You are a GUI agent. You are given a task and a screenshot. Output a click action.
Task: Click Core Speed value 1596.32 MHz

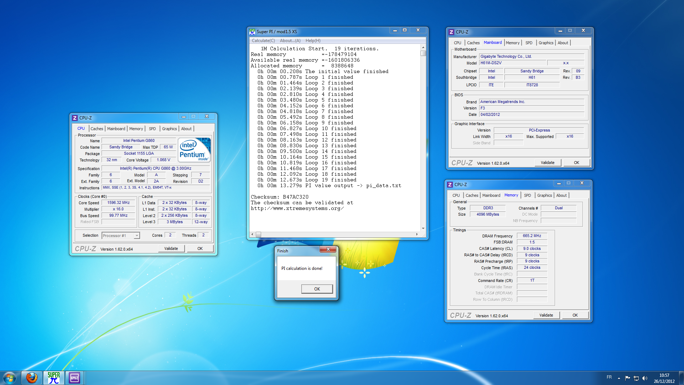pyautogui.click(x=119, y=202)
